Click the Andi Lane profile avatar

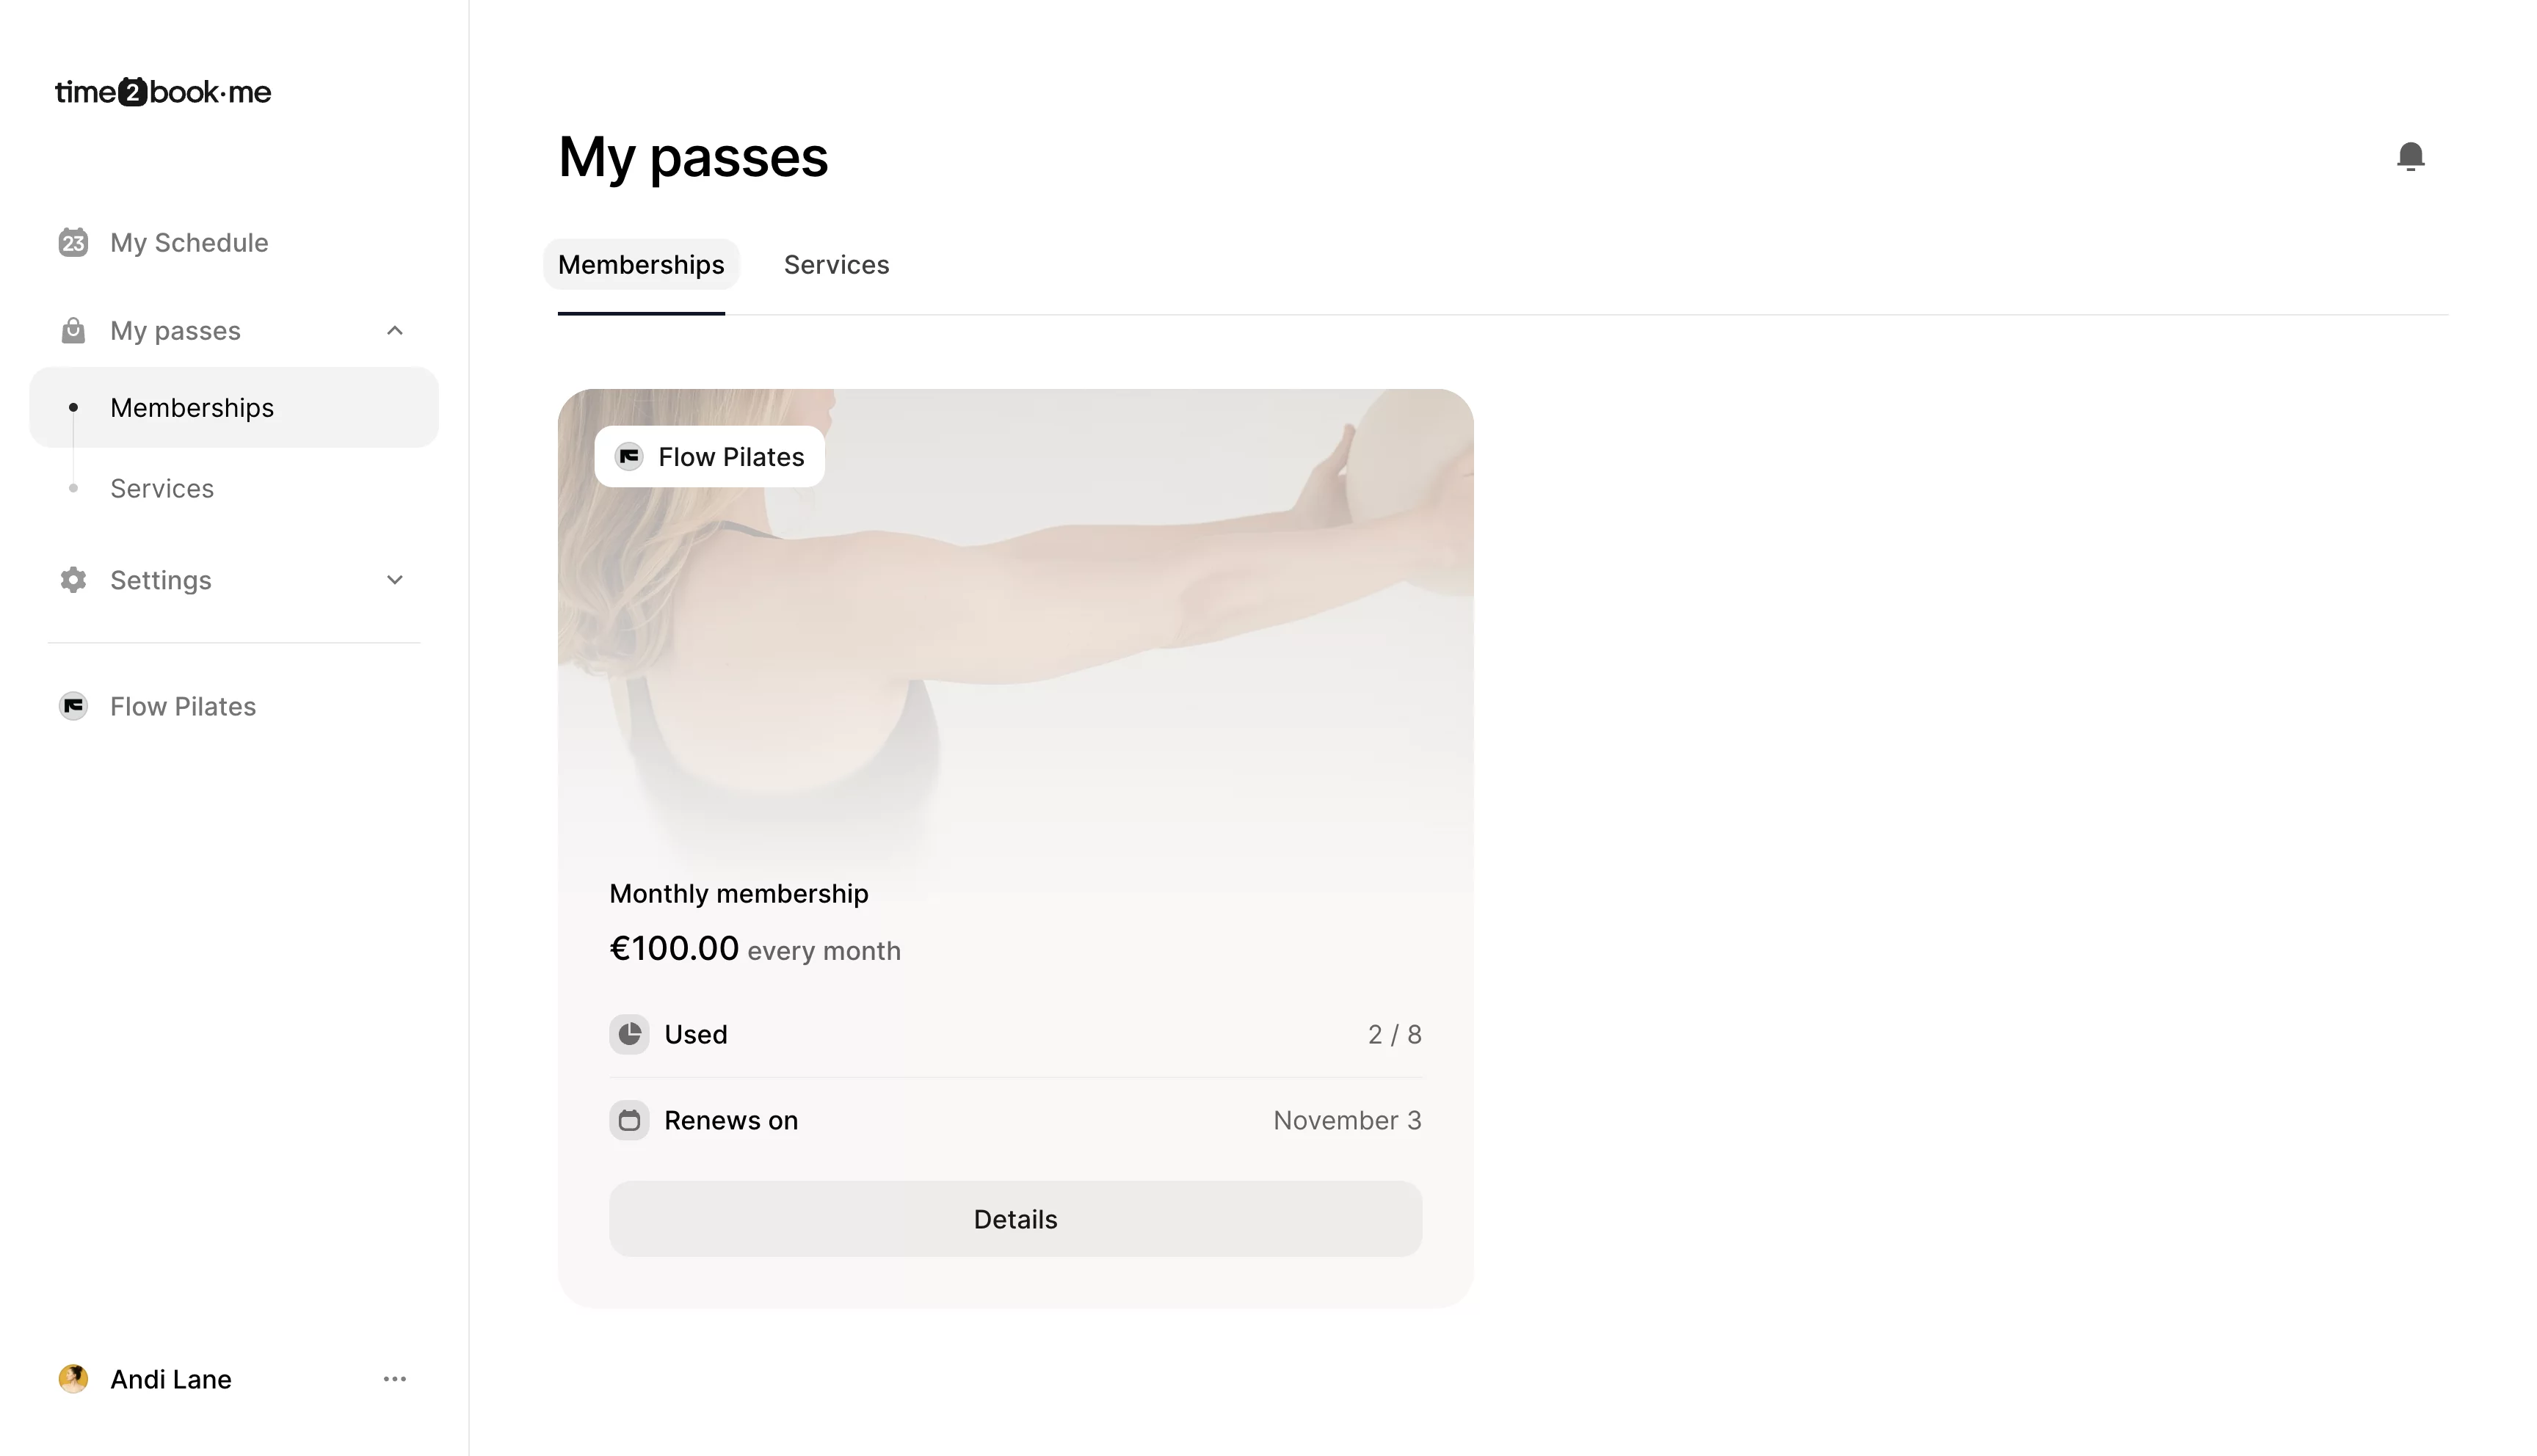73,1379
